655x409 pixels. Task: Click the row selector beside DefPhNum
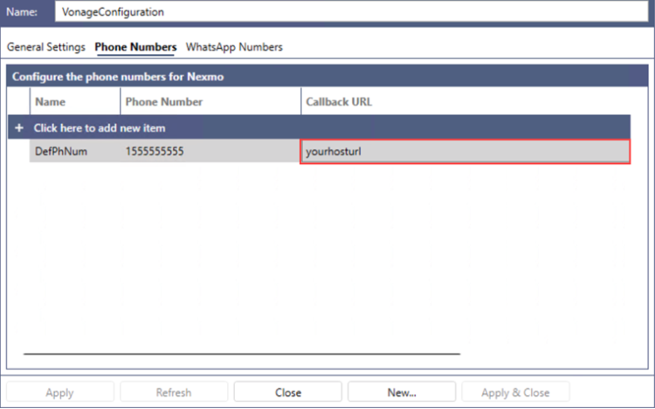[x=19, y=152]
